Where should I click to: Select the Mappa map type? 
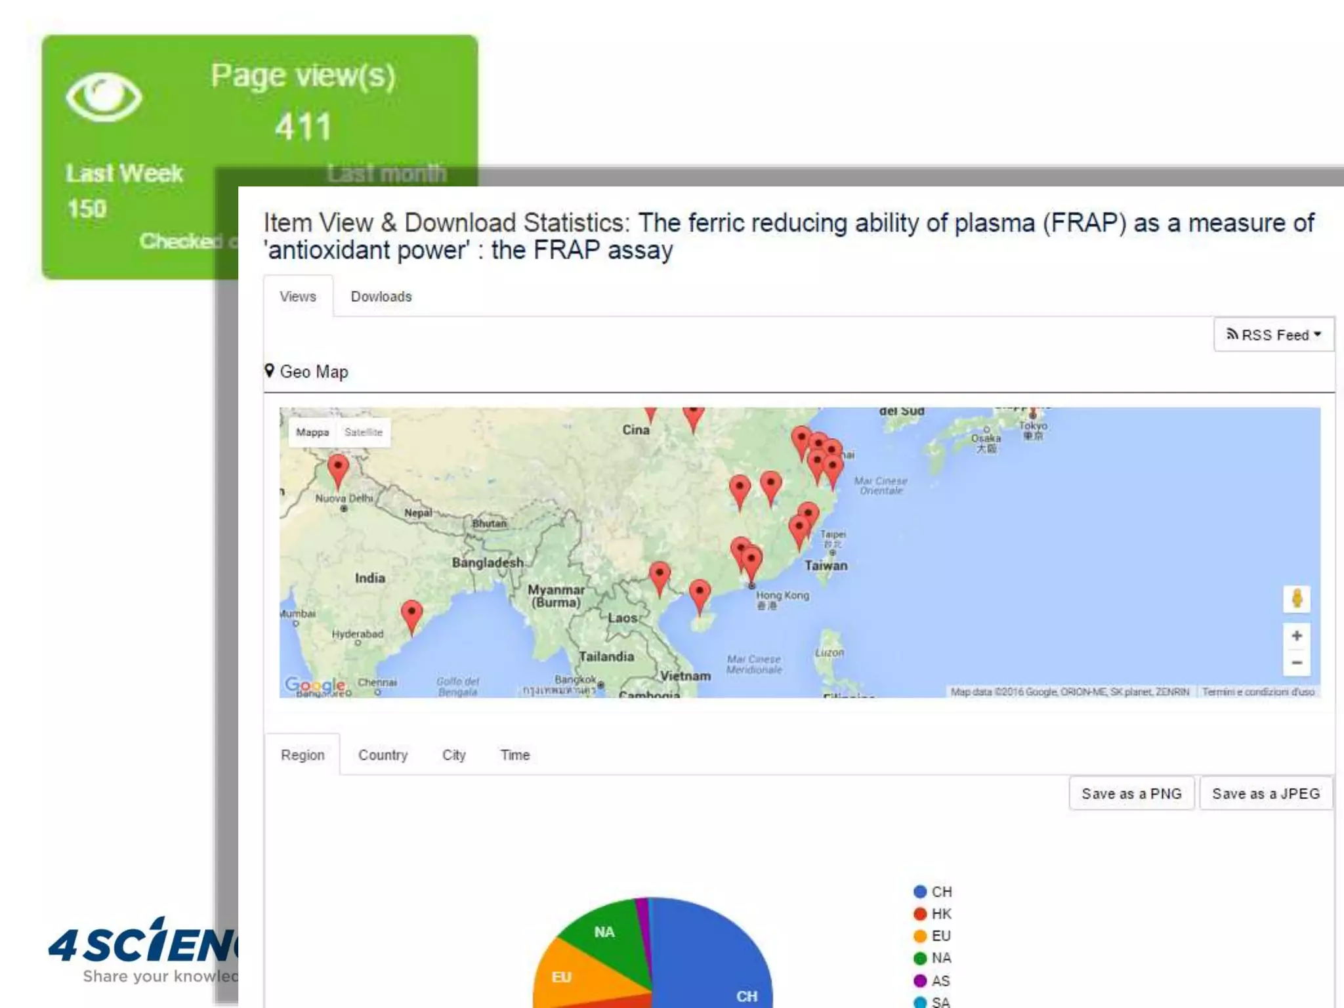click(x=312, y=432)
